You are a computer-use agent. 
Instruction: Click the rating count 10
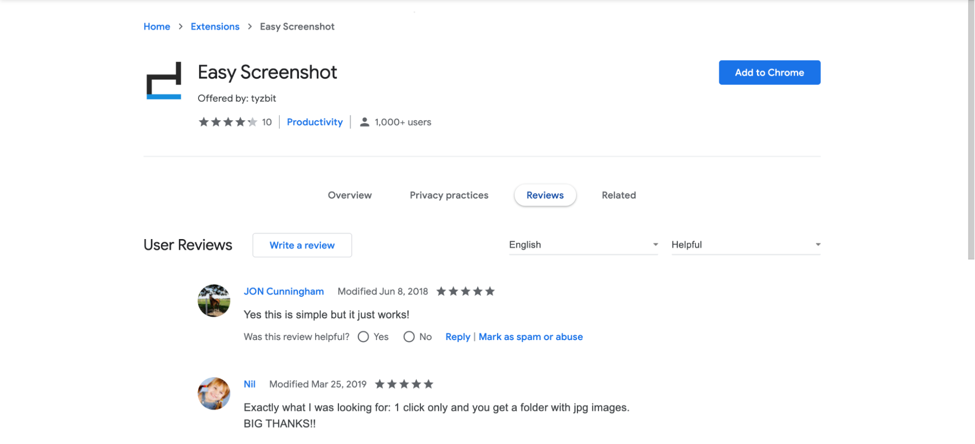(x=267, y=122)
